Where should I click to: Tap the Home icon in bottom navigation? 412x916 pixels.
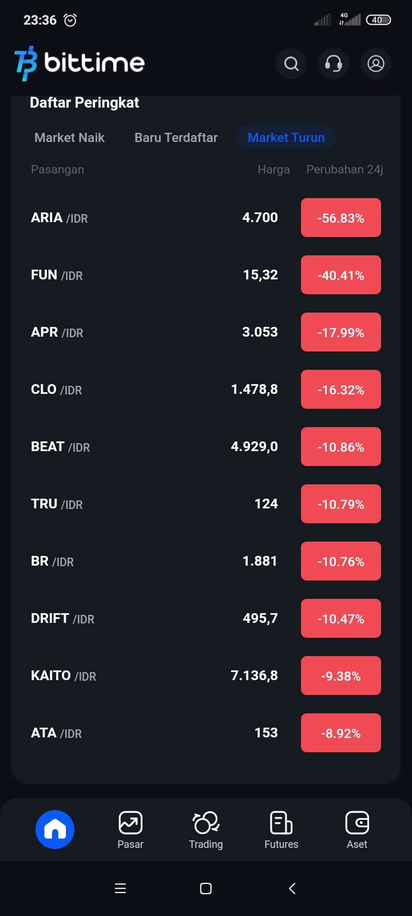pos(55,829)
